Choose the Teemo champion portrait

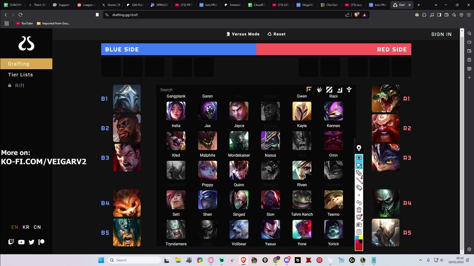[x=333, y=200]
